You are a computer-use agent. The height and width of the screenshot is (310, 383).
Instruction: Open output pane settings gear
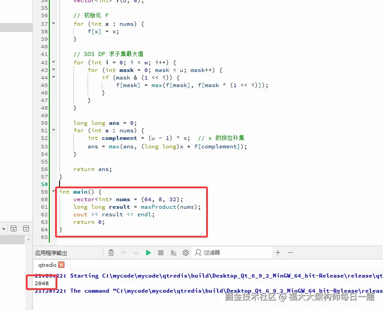pyautogui.click(x=186, y=253)
